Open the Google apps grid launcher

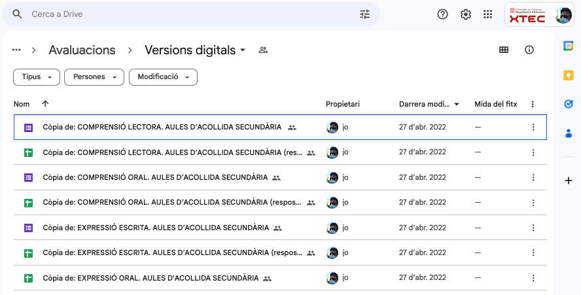click(x=488, y=14)
